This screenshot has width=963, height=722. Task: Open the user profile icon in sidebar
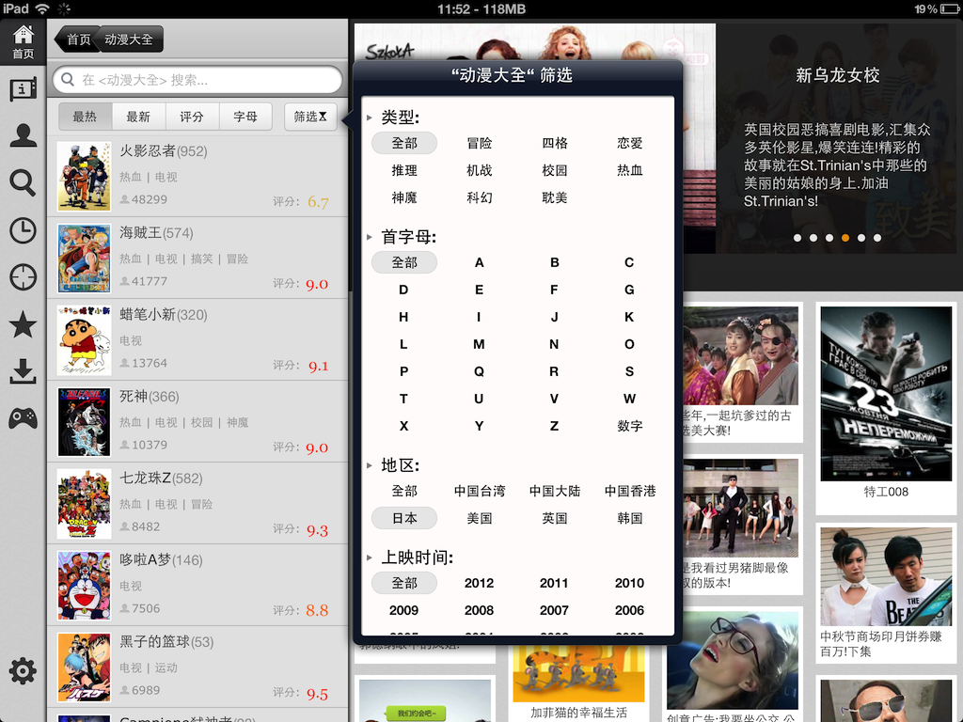(23, 135)
